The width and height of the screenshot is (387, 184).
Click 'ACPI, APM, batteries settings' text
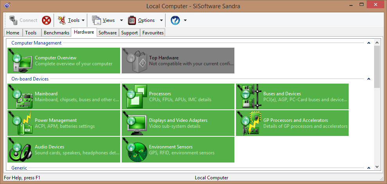(65, 126)
